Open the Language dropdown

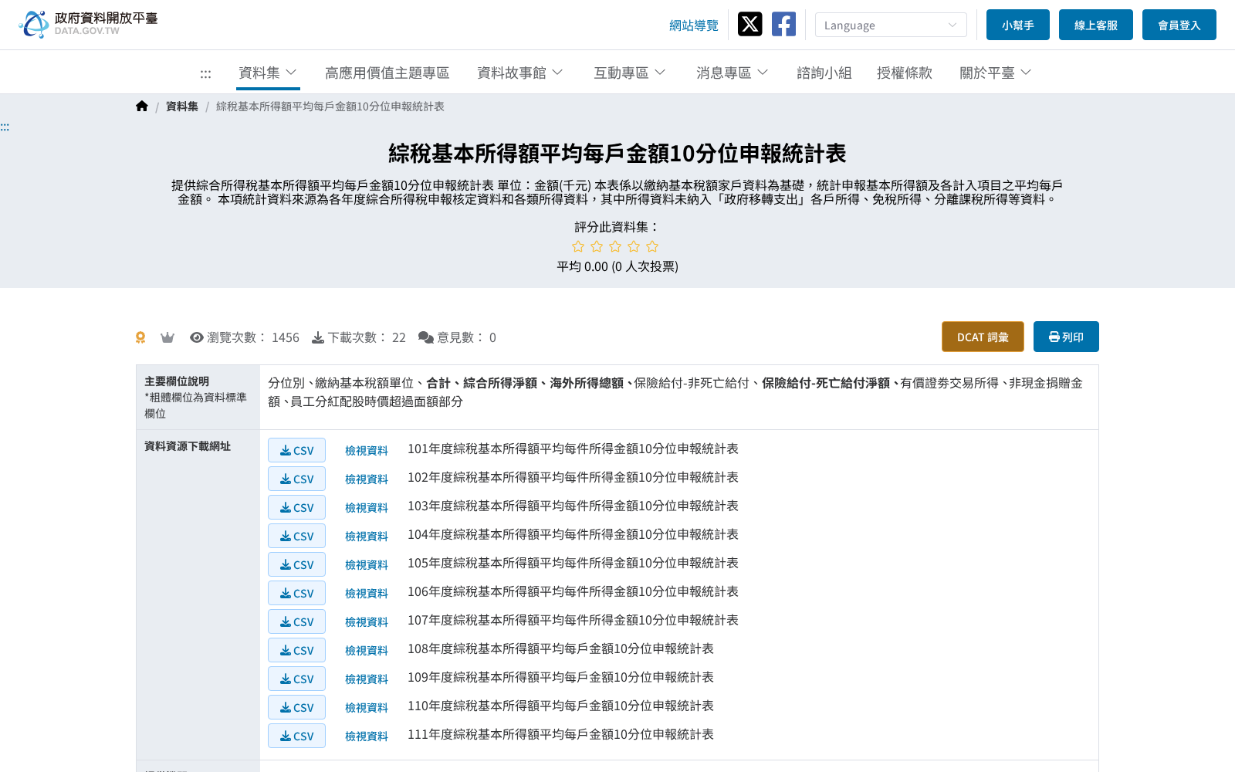[x=891, y=25]
